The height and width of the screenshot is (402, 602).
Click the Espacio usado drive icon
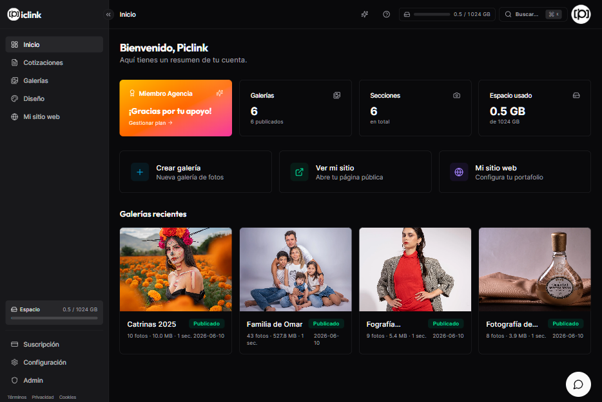pyautogui.click(x=576, y=95)
